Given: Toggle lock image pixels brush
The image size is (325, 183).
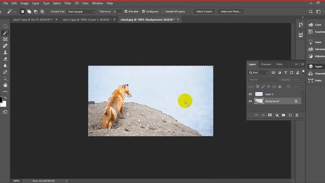Looking at the screenshot, I should (x=263, y=86).
